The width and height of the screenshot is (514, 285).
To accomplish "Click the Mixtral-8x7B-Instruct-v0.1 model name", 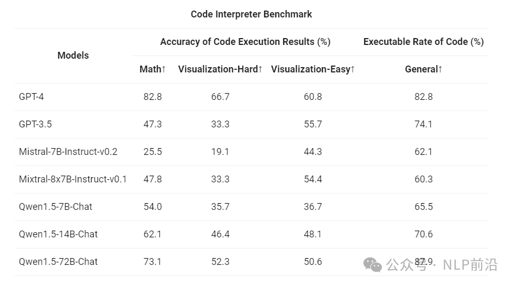I will (x=73, y=179).
